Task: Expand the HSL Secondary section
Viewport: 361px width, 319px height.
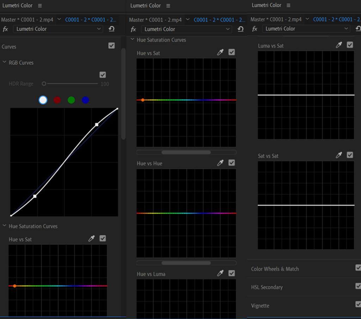Action: click(267, 287)
